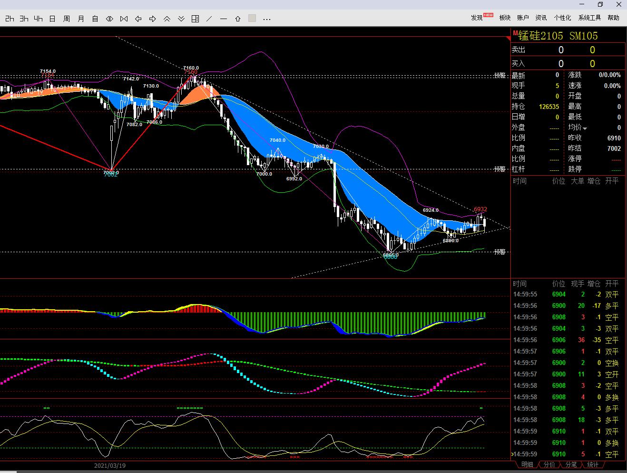Click the 锰硅2105 contract title
Image resolution: width=627 pixels, height=473 pixels.
coord(540,36)
